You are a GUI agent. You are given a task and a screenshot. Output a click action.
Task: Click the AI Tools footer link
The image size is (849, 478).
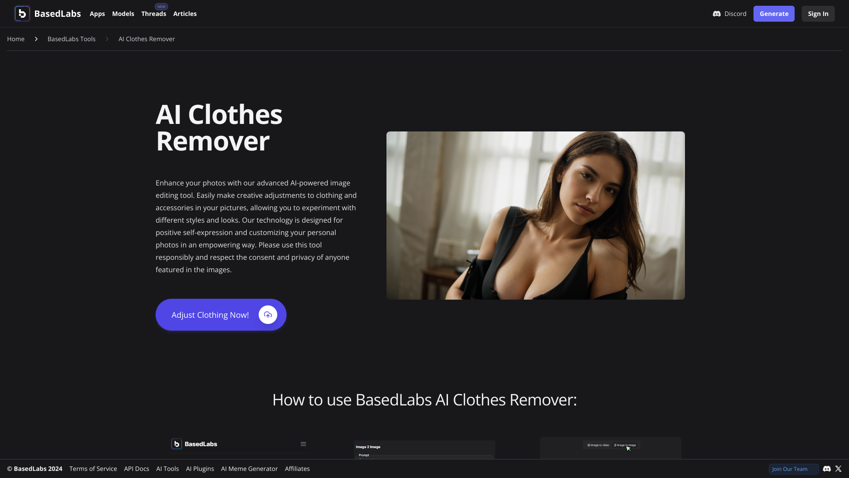pos(167,469)
